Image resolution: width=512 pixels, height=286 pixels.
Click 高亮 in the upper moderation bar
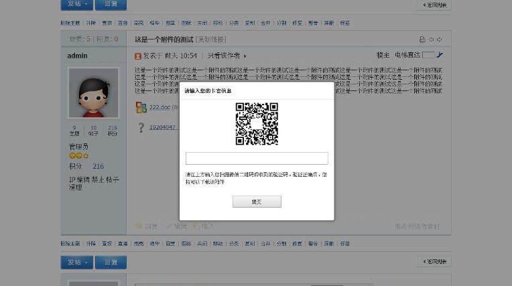139,23
